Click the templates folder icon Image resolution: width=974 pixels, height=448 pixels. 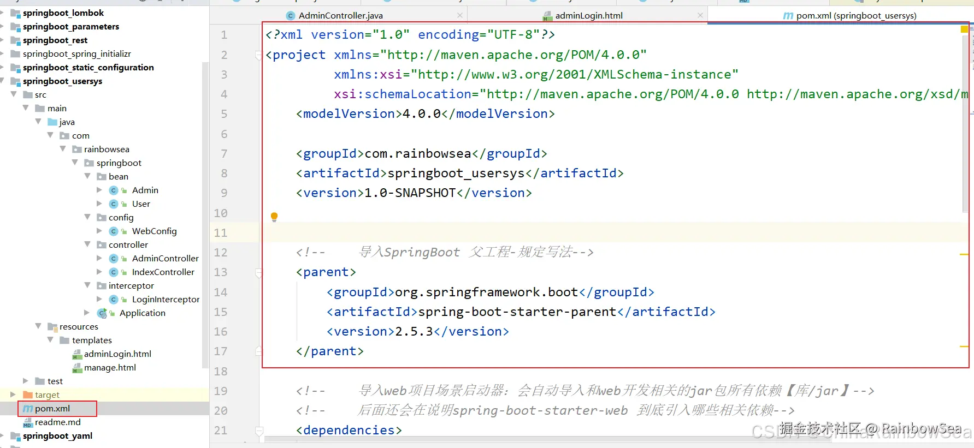click(64, 340)
